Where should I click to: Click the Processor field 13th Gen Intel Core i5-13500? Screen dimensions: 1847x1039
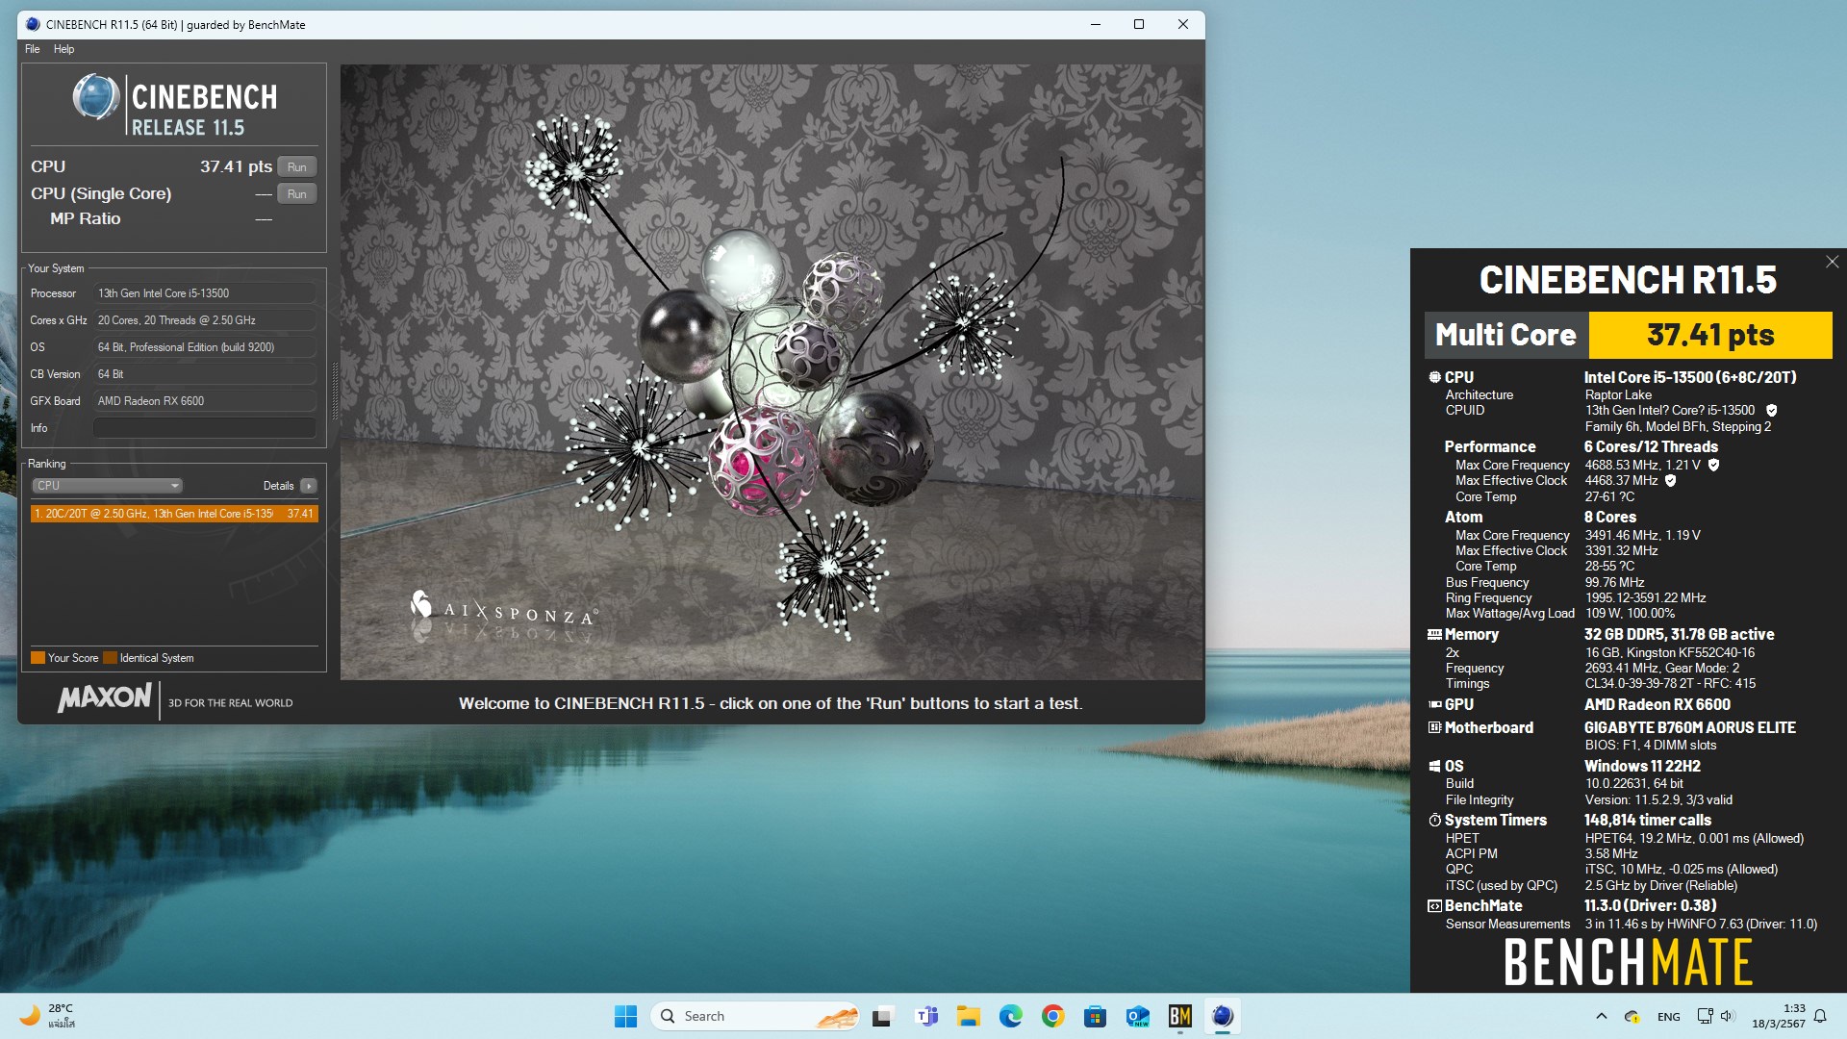pos(205,293)
